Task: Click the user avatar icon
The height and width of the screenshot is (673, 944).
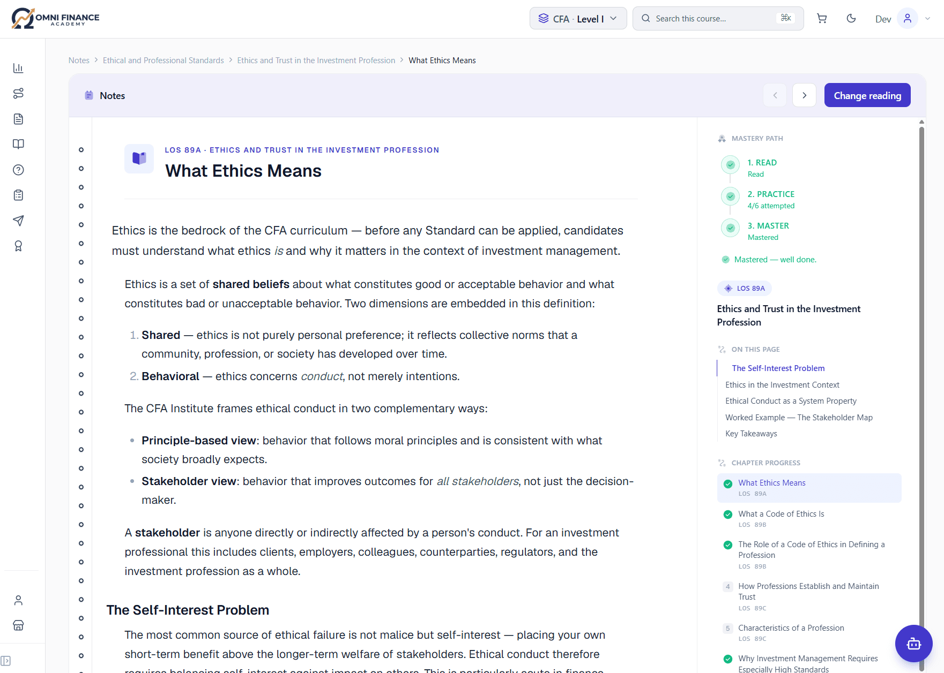Action: pos(908,19)
